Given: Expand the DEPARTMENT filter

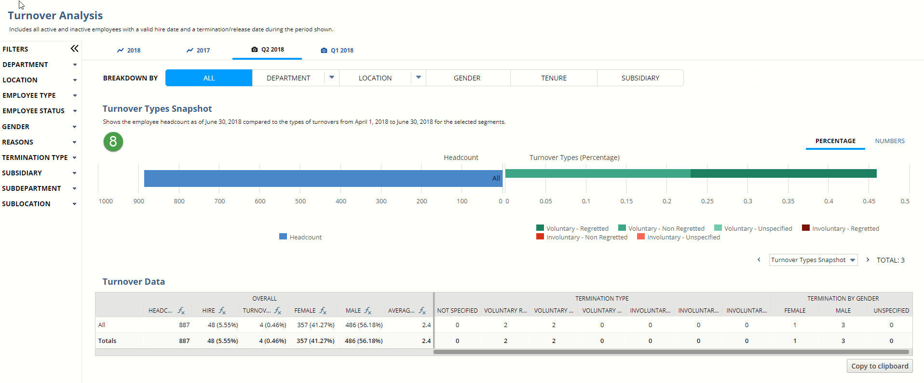Looking at the screenshot, I should pyautogui.click(x=75, y=65).
